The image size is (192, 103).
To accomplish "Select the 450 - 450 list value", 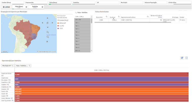I will click(x=83, y=19).
